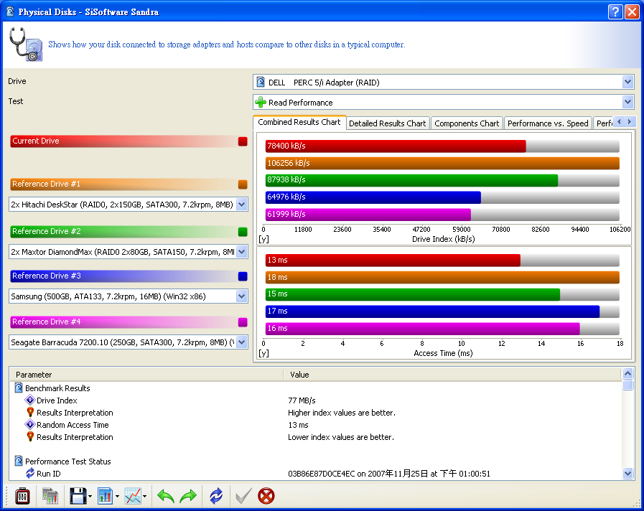The image size is (644, 511).
Task: Toggle the Reference Drive #1 orange checkbox
Action: click(243, 184)
